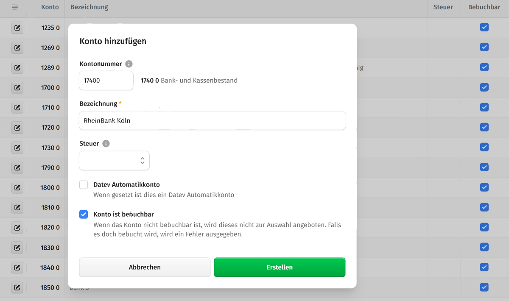Viewport: 509px width, 301px height.
Task: Toggle Bebuchbar checkbox for account 1840 0
Action: point(484,267)
